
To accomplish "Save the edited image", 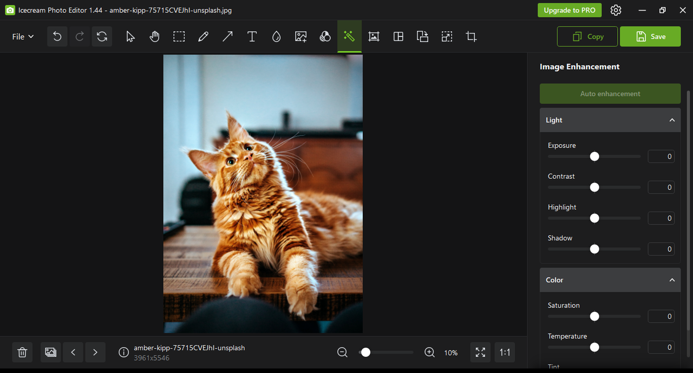I will [650, 36].
